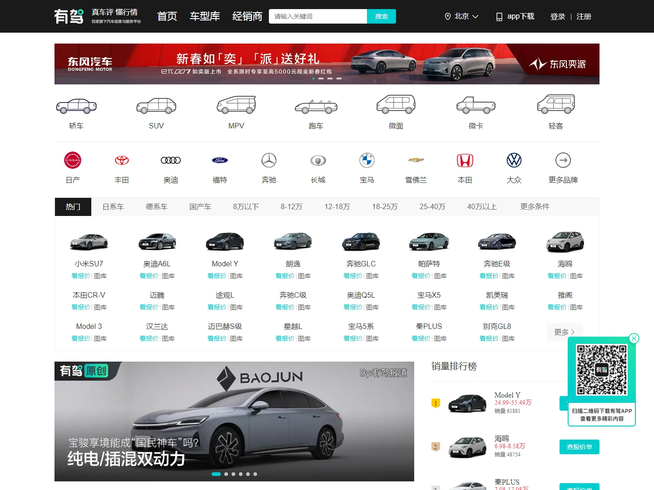
Task: Click the 迈巴赫S级 model name
Action: point(225,326)
